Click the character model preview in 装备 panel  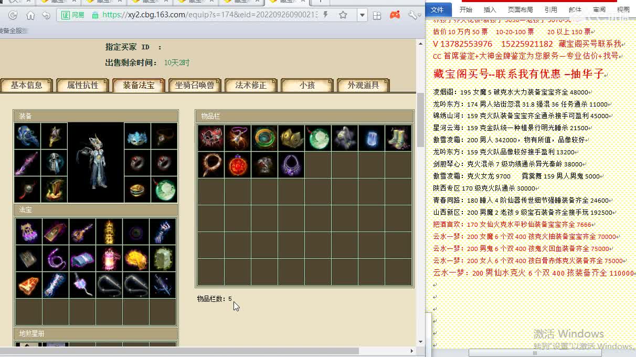click(x=96, y=163)
